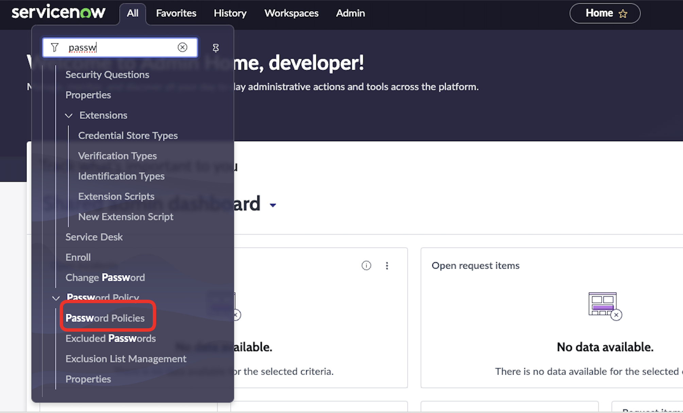
Task: Click the filter funnel icon in the search box
Action: [55, 47]
